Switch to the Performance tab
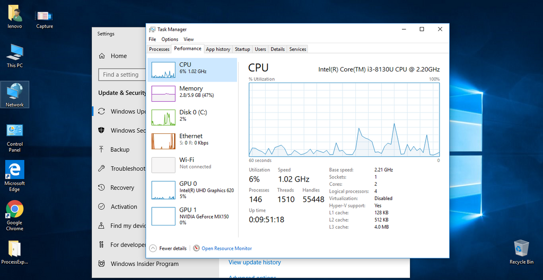The height and width of the screenshot is (280, 543). pyautogui.click(x=188, y=49)
